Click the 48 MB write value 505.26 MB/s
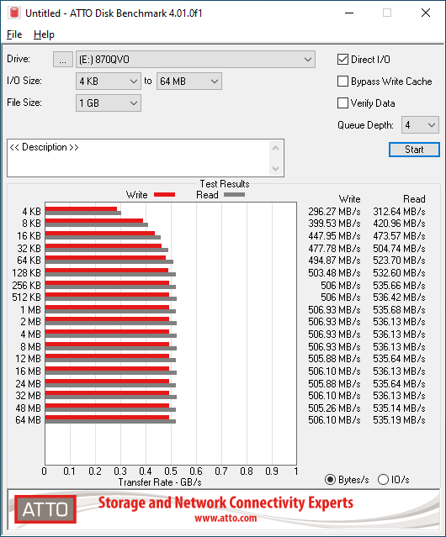This screenshot has height=537, width=446. [334, 408]
